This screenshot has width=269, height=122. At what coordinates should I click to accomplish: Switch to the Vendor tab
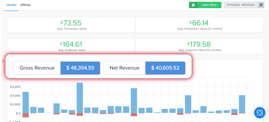pyautogui.click(x=12, y=5)
